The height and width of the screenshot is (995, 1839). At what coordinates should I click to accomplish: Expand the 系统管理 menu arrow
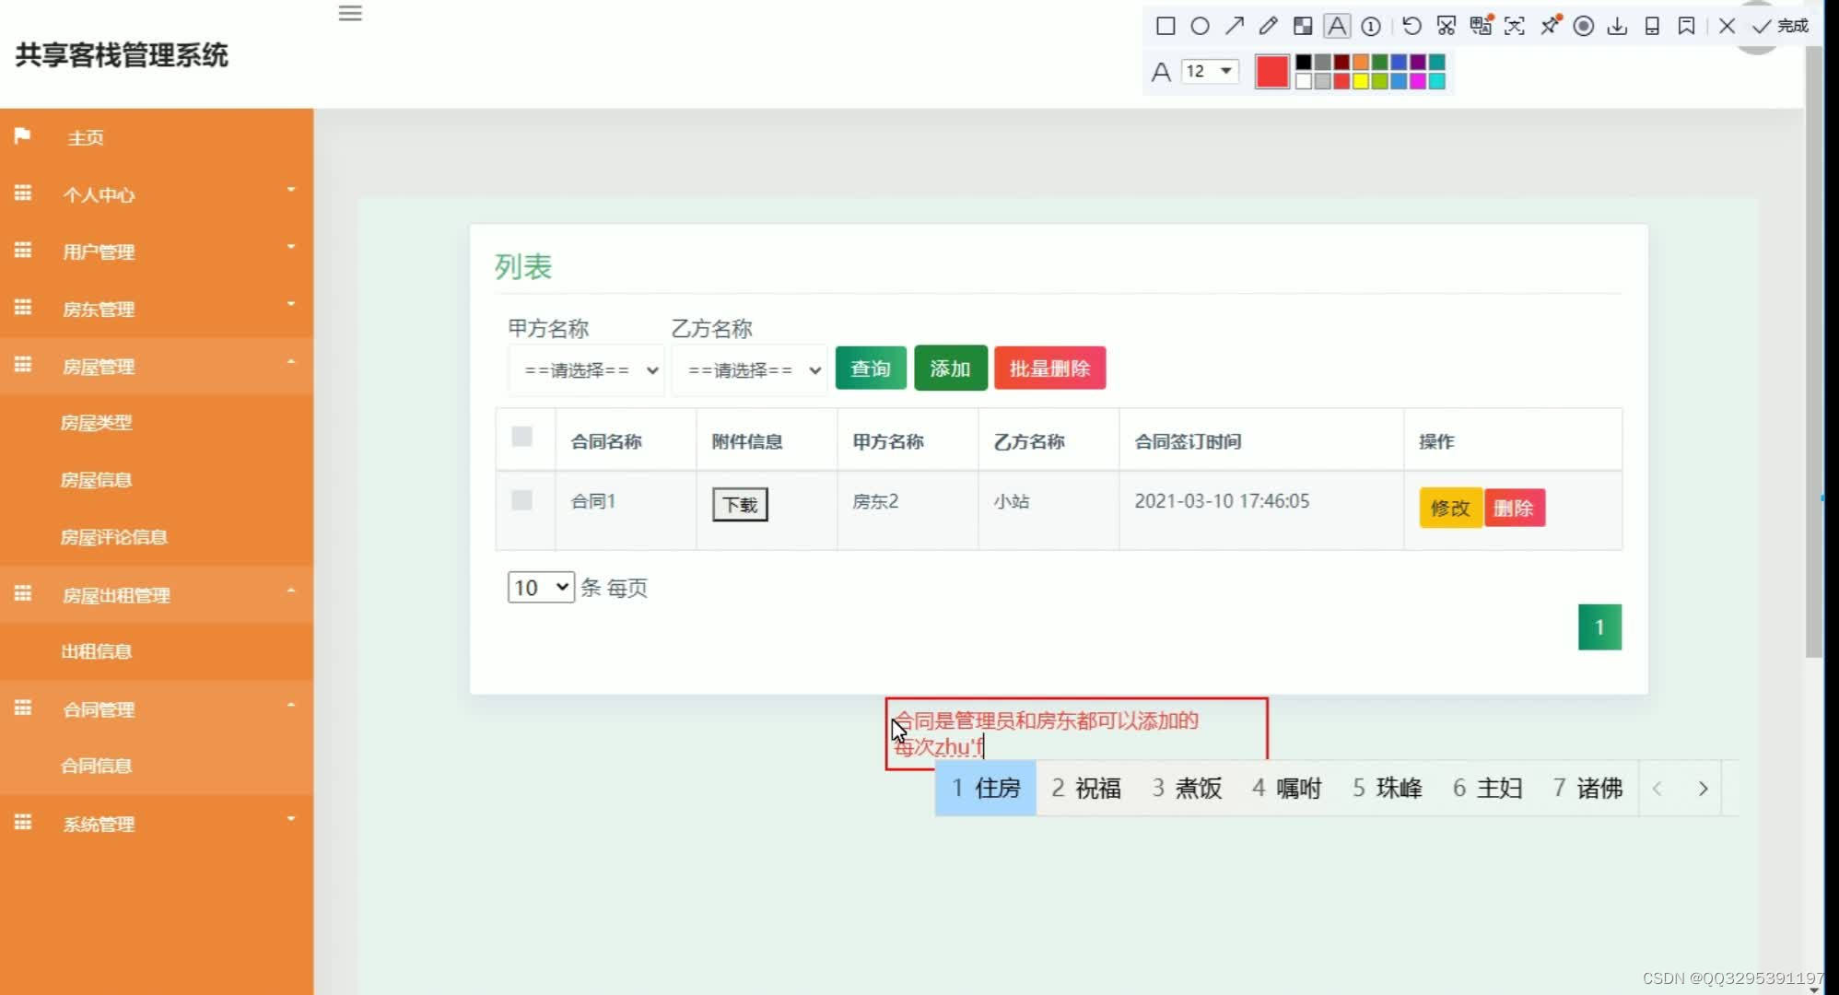pyautogui.click(x=291, y=819)
